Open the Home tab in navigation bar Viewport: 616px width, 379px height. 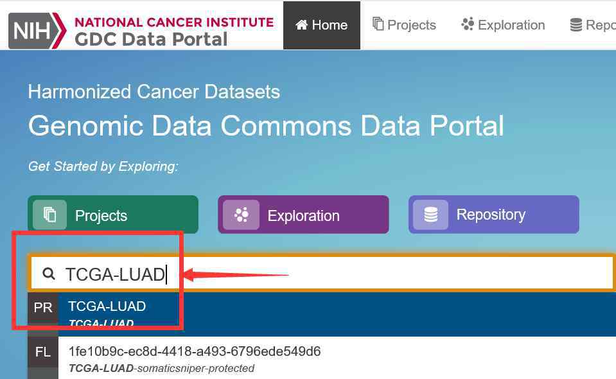(x=322, y=25)
